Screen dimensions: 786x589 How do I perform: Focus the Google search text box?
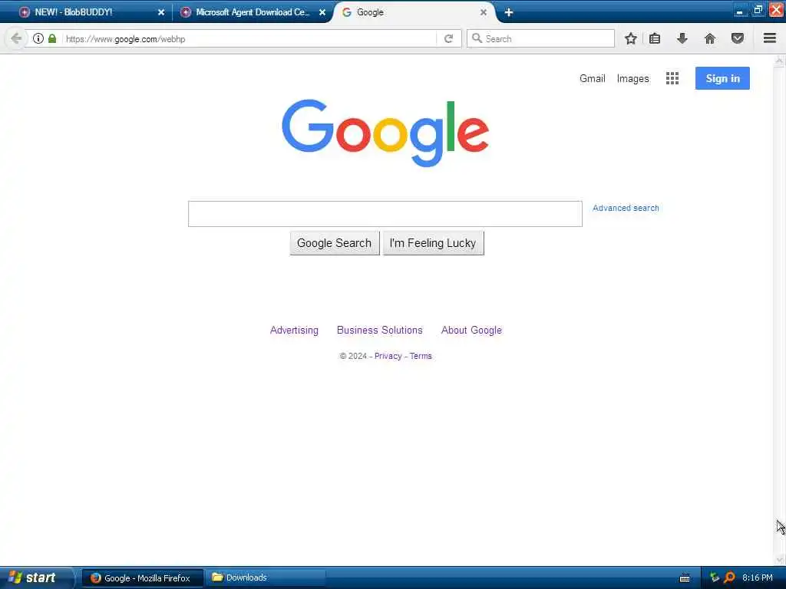pos(385,214)
